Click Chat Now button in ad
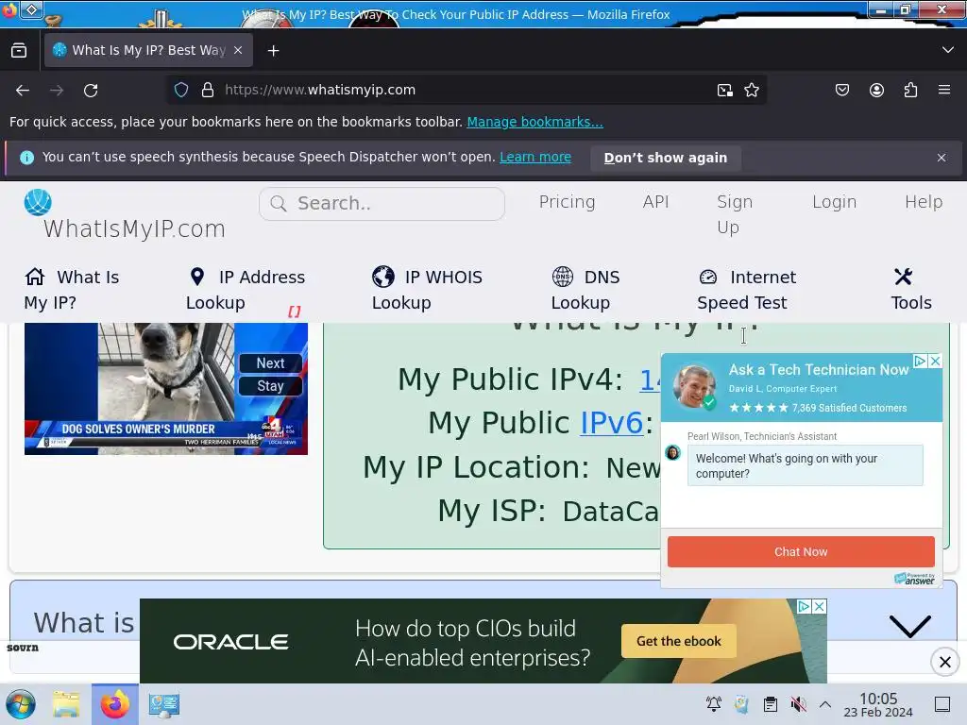This screenshot has height=725, width=967. [x=801, y=551]
